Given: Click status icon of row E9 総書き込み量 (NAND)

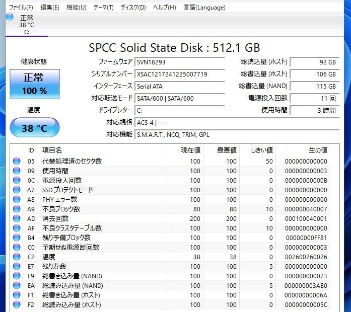Looking at the screenshot, I should [17, 276].
